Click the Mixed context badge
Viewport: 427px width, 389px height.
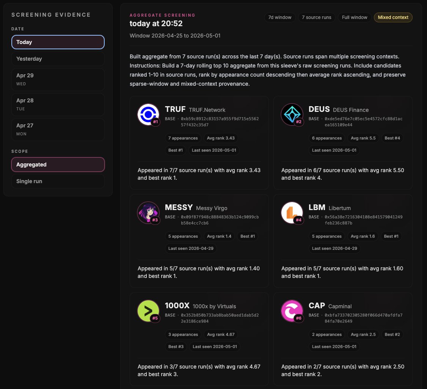(393, 17)
